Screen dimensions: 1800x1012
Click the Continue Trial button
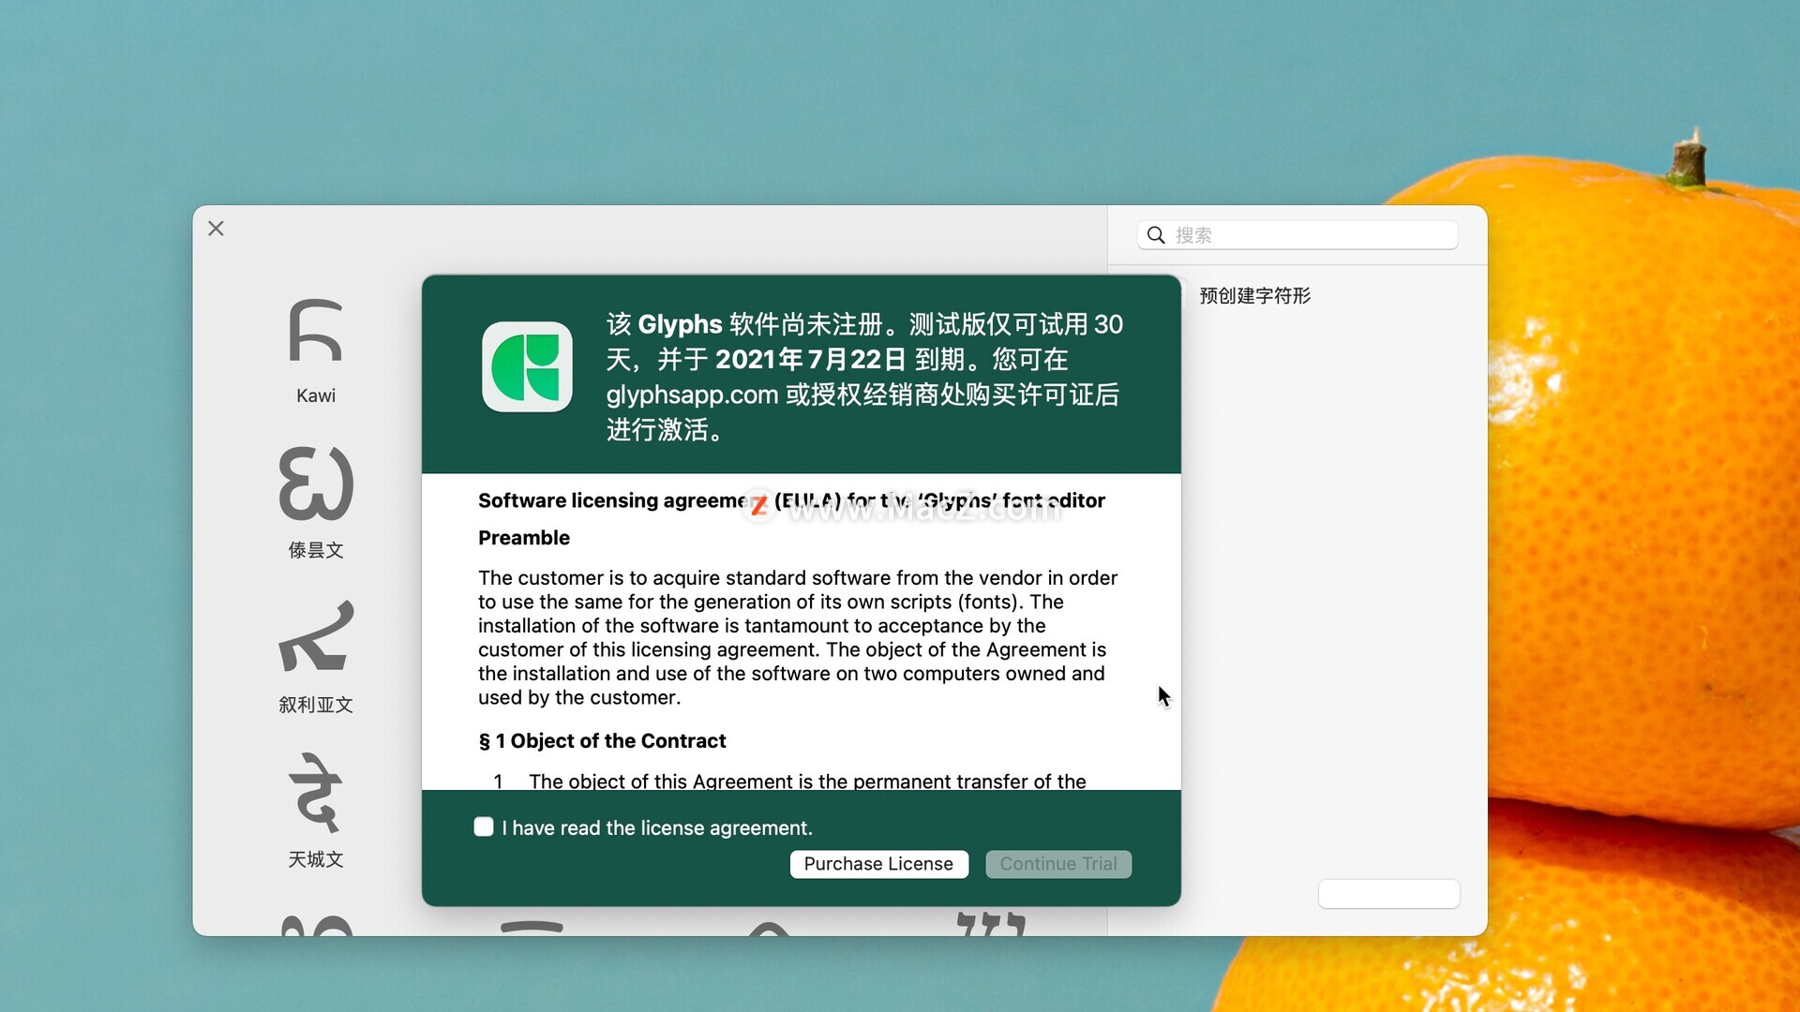click(x=1058, y=864)
